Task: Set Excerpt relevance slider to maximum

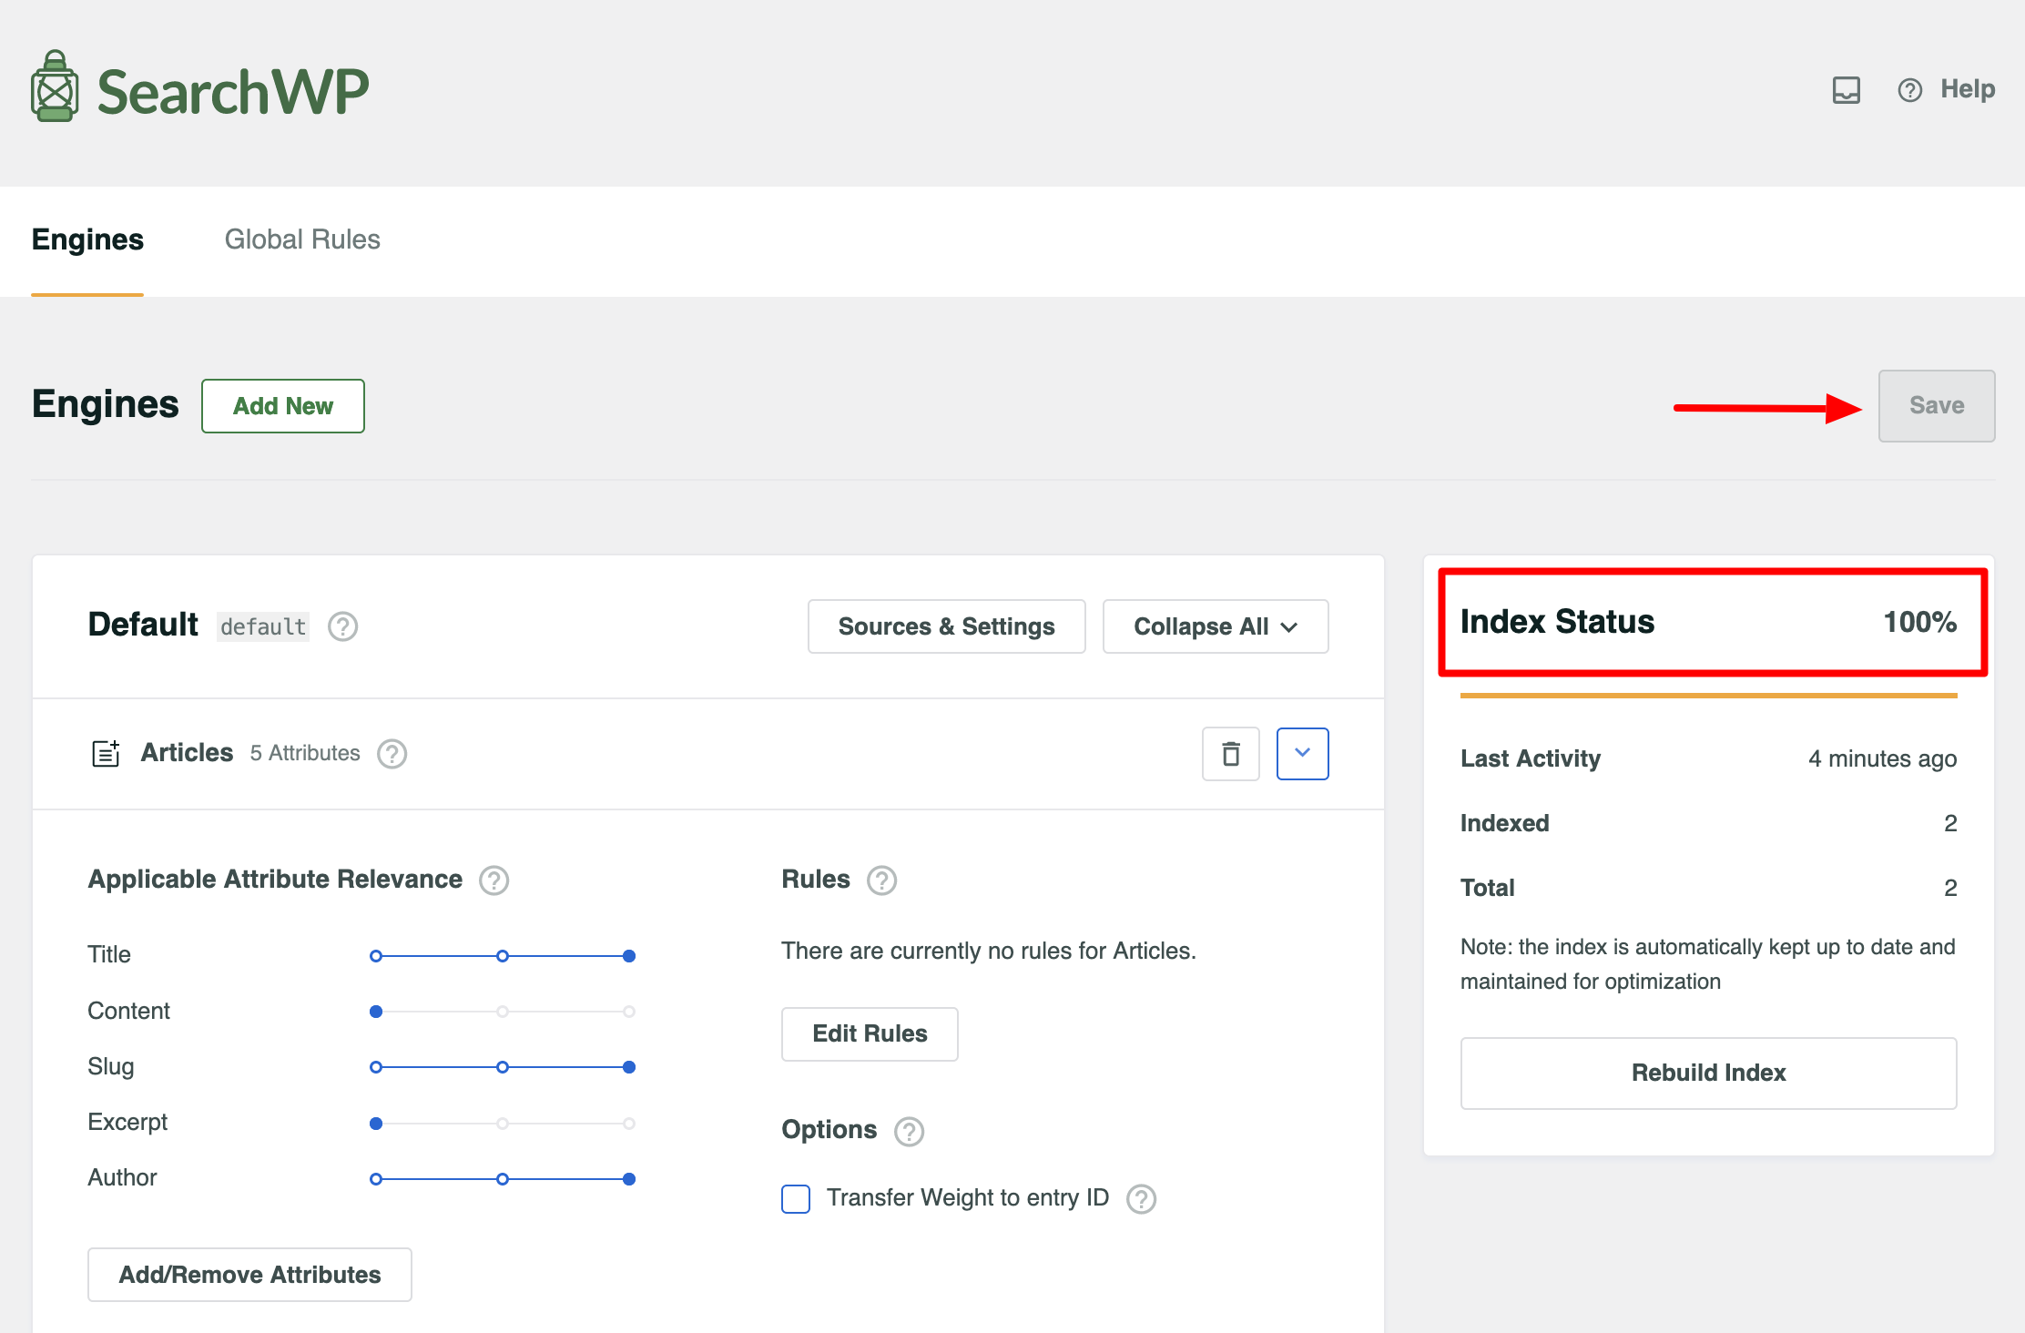Action: [629, 1124]
